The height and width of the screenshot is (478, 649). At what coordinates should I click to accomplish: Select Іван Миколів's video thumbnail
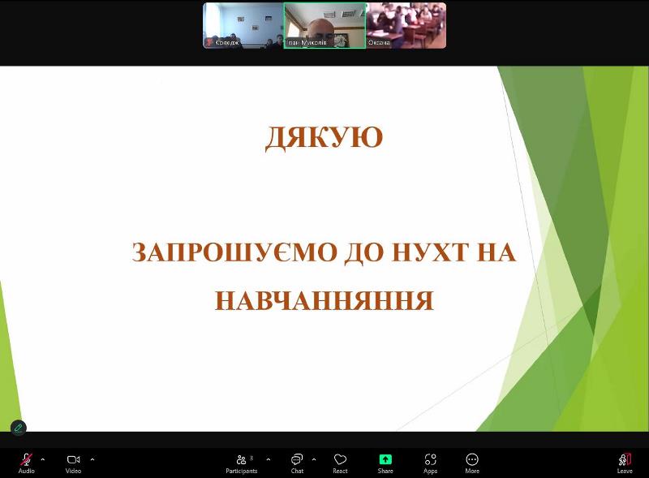324,24
